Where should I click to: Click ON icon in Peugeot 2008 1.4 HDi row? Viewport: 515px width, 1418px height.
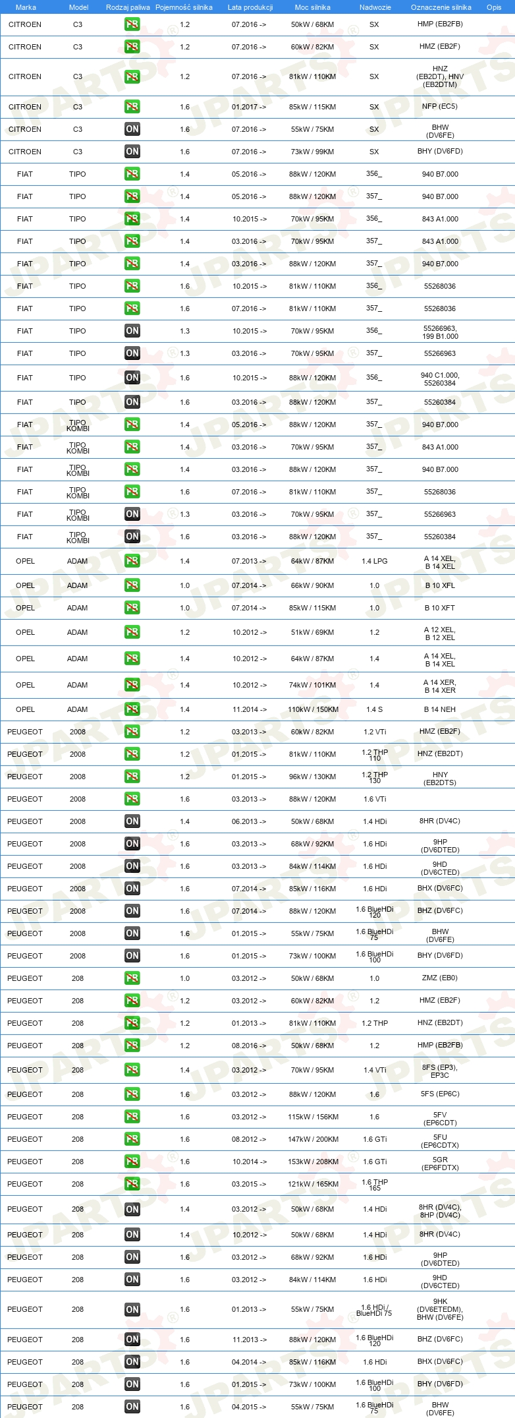132,821
